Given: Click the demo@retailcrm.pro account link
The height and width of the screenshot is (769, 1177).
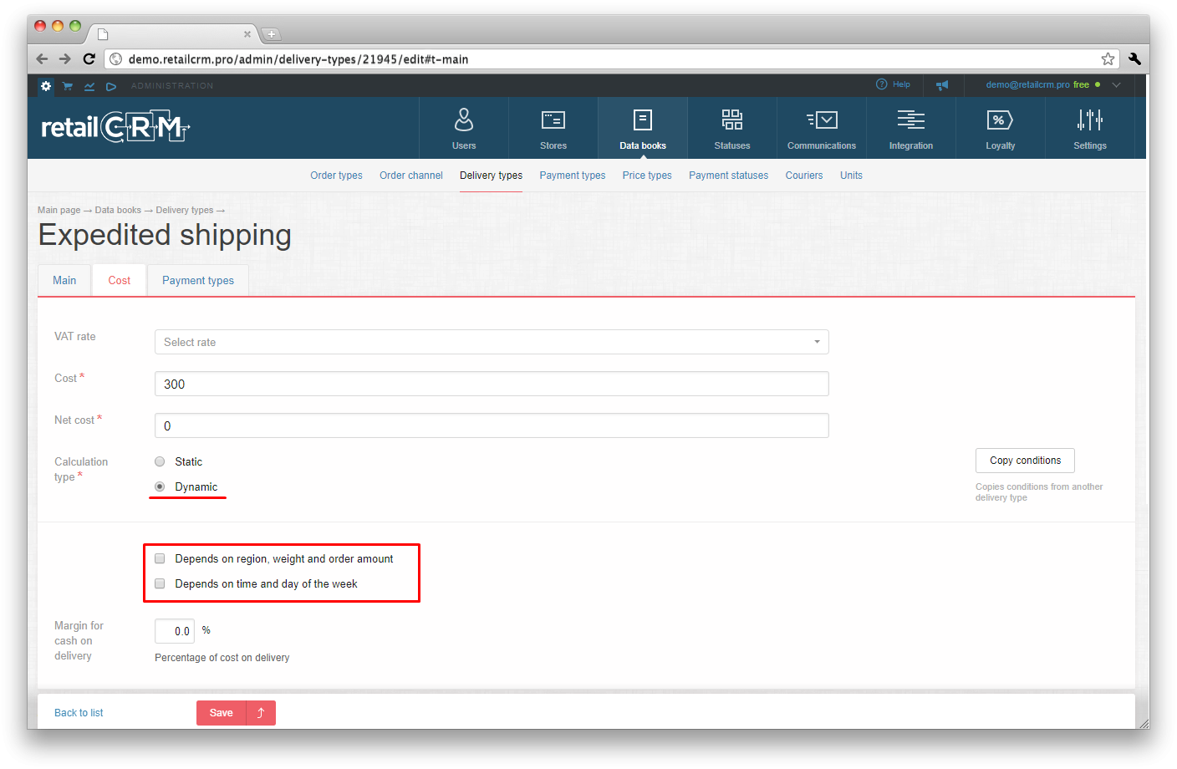Looking at the screenshot, I should (1027, 84).
